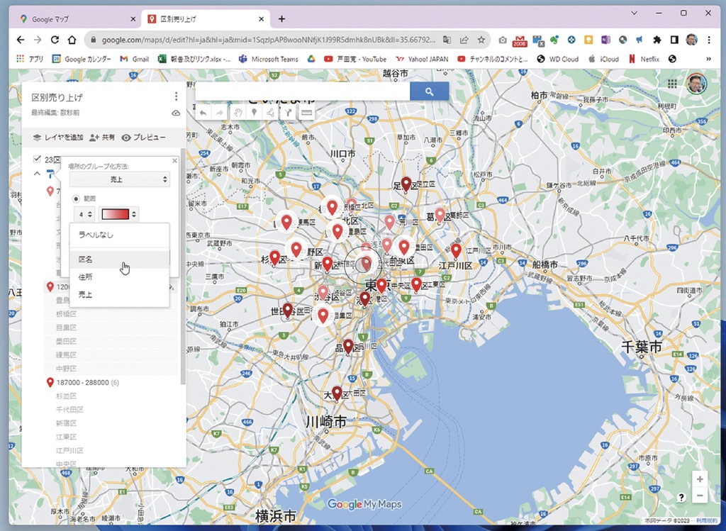Select the measure distance ruler tool
Screen dimensions: 726x531
[x=306, y=113]
